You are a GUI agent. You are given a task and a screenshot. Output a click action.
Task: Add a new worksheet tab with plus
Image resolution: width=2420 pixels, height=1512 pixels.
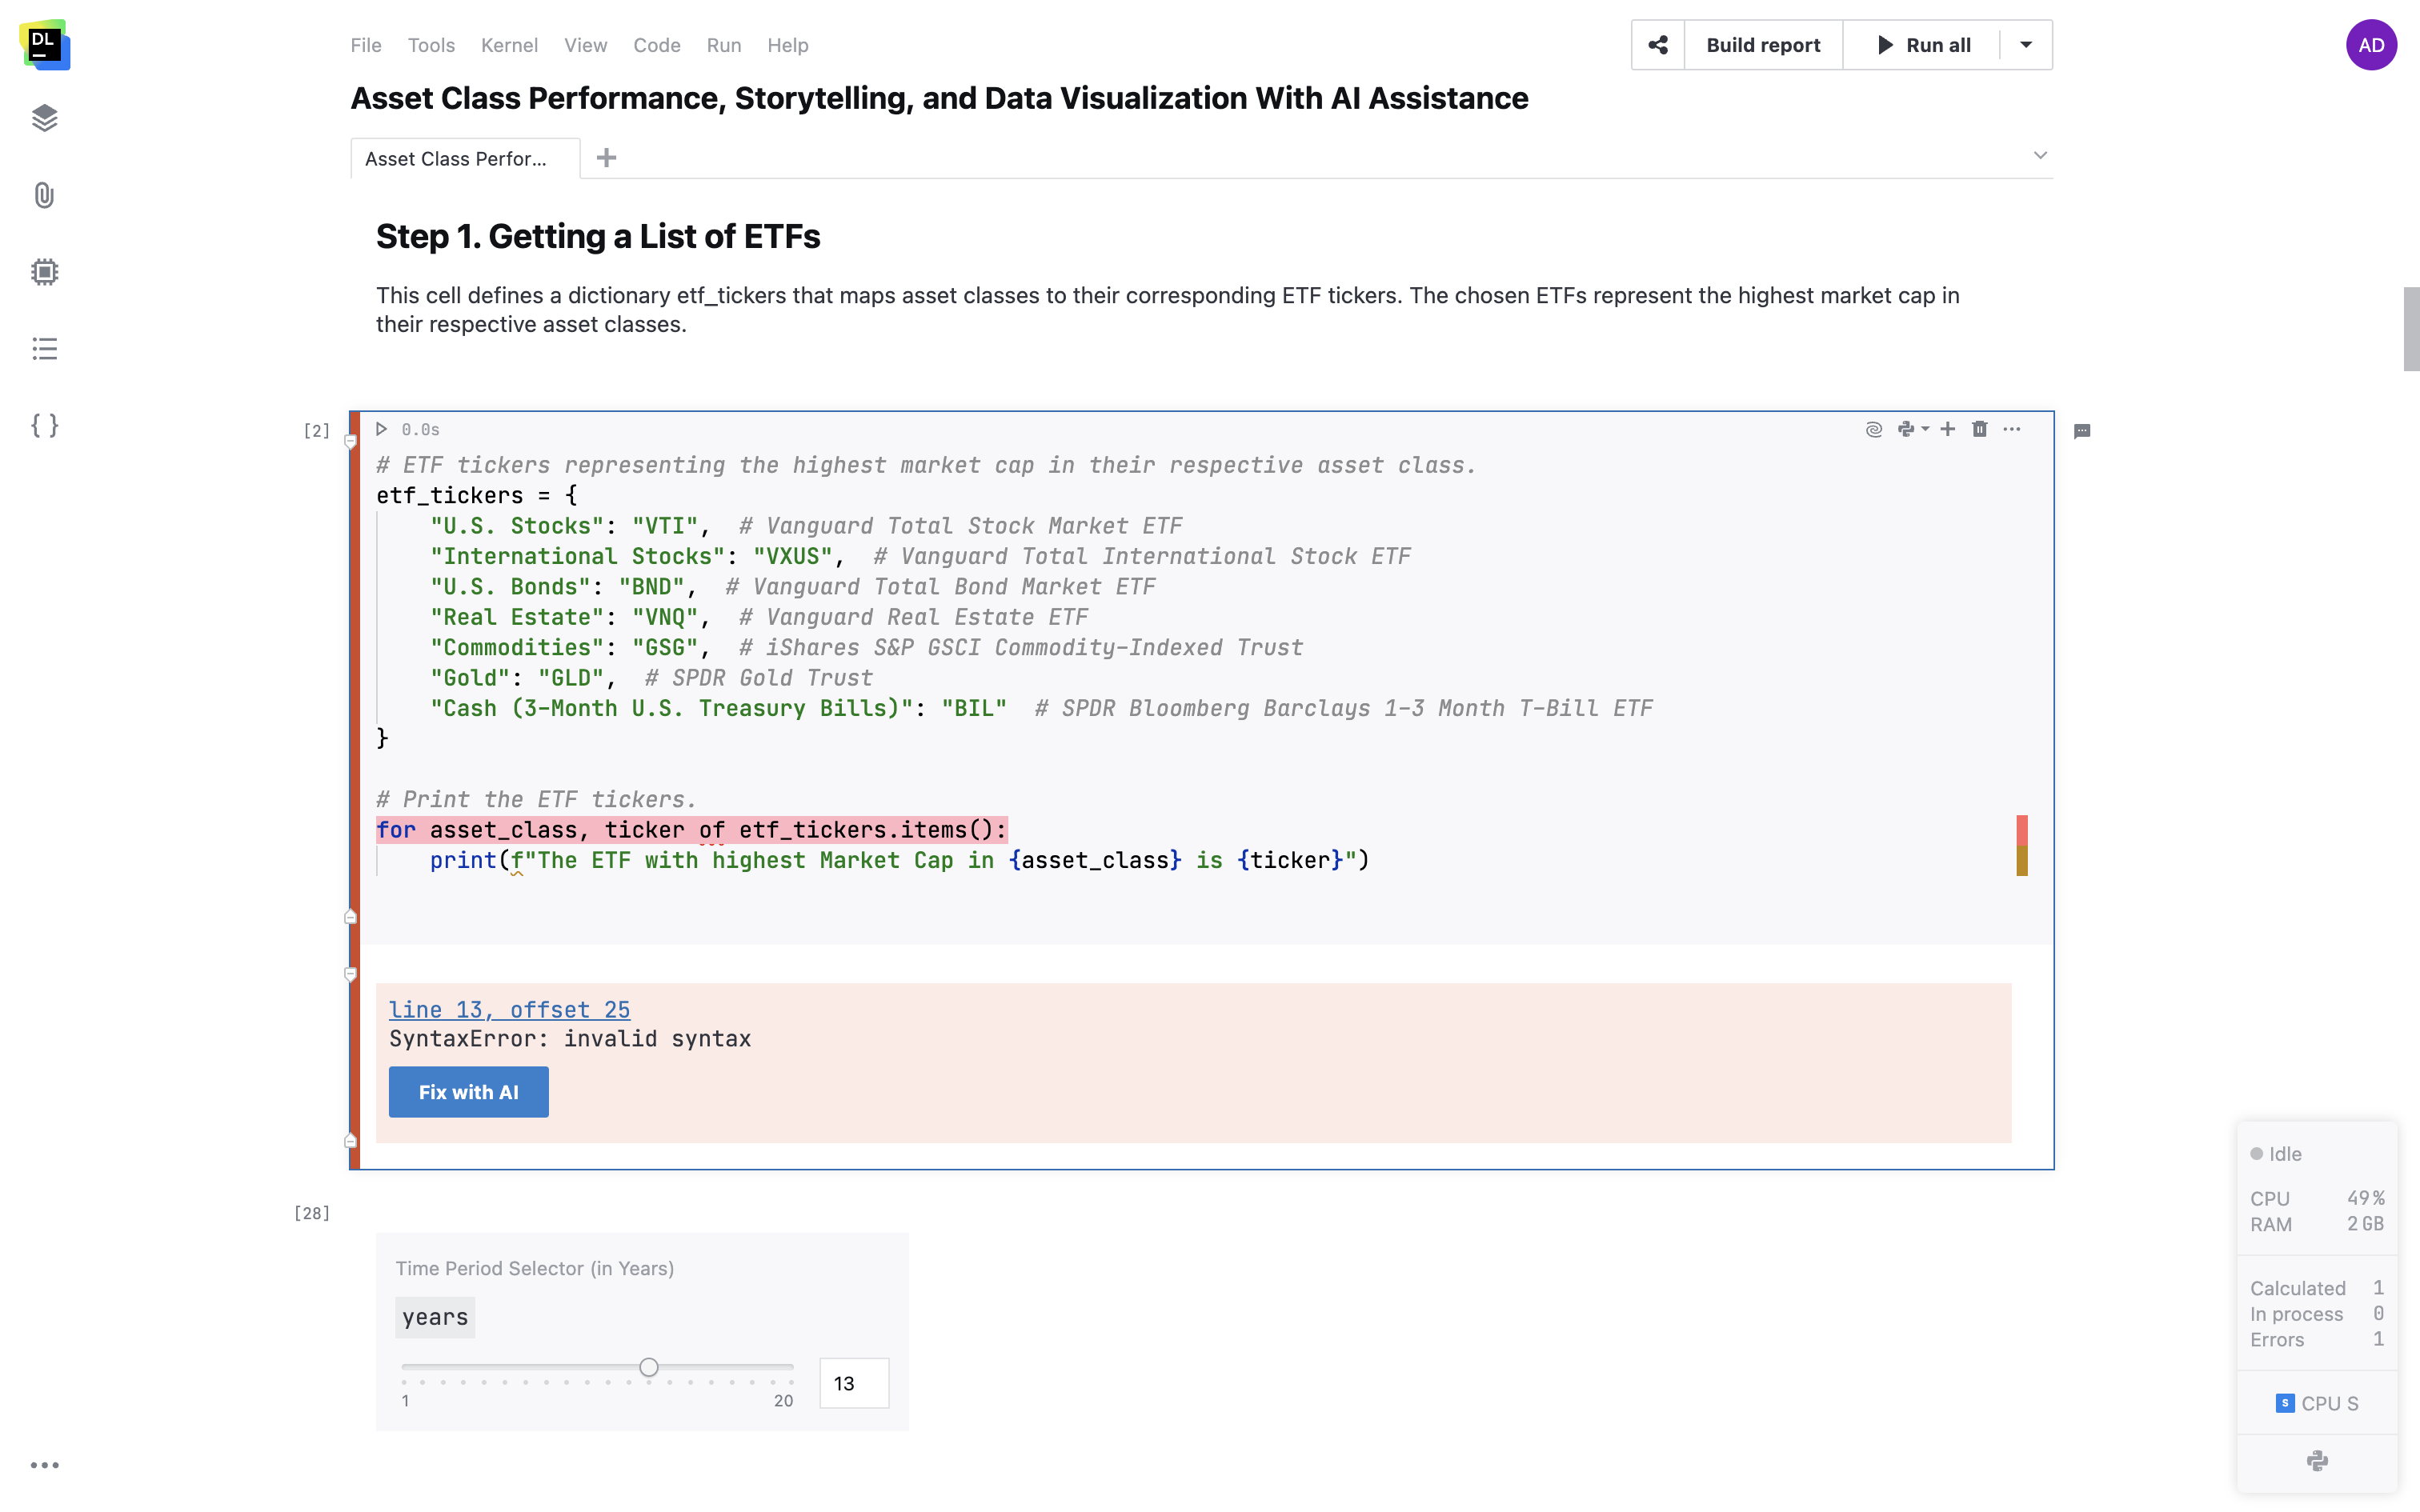pos(606,158)
